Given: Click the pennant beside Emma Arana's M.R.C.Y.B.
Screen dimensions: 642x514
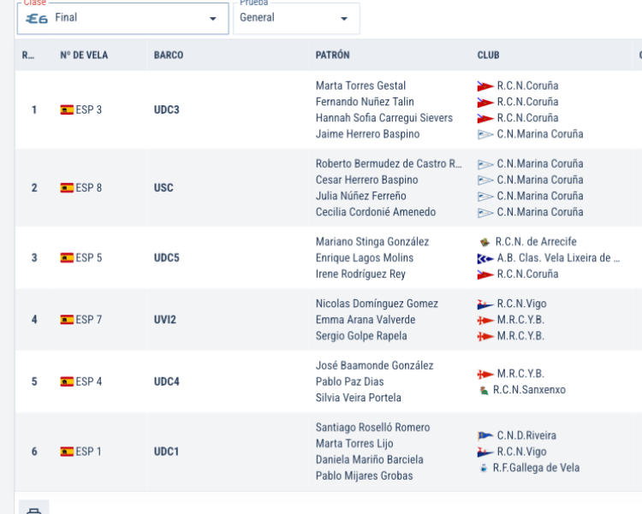Looking at the screenshot, I should [x=484, y=320].
